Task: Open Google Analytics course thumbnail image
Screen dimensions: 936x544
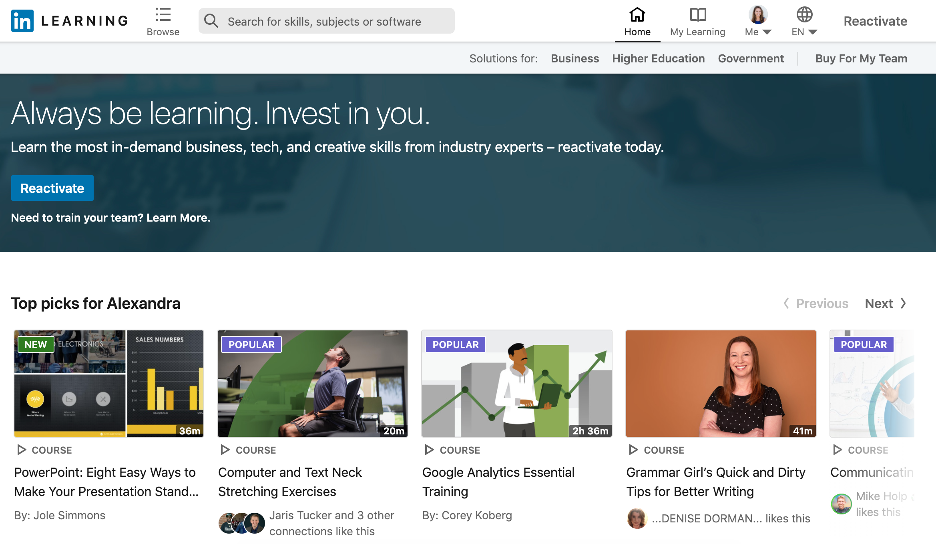Action: point(517,384)
